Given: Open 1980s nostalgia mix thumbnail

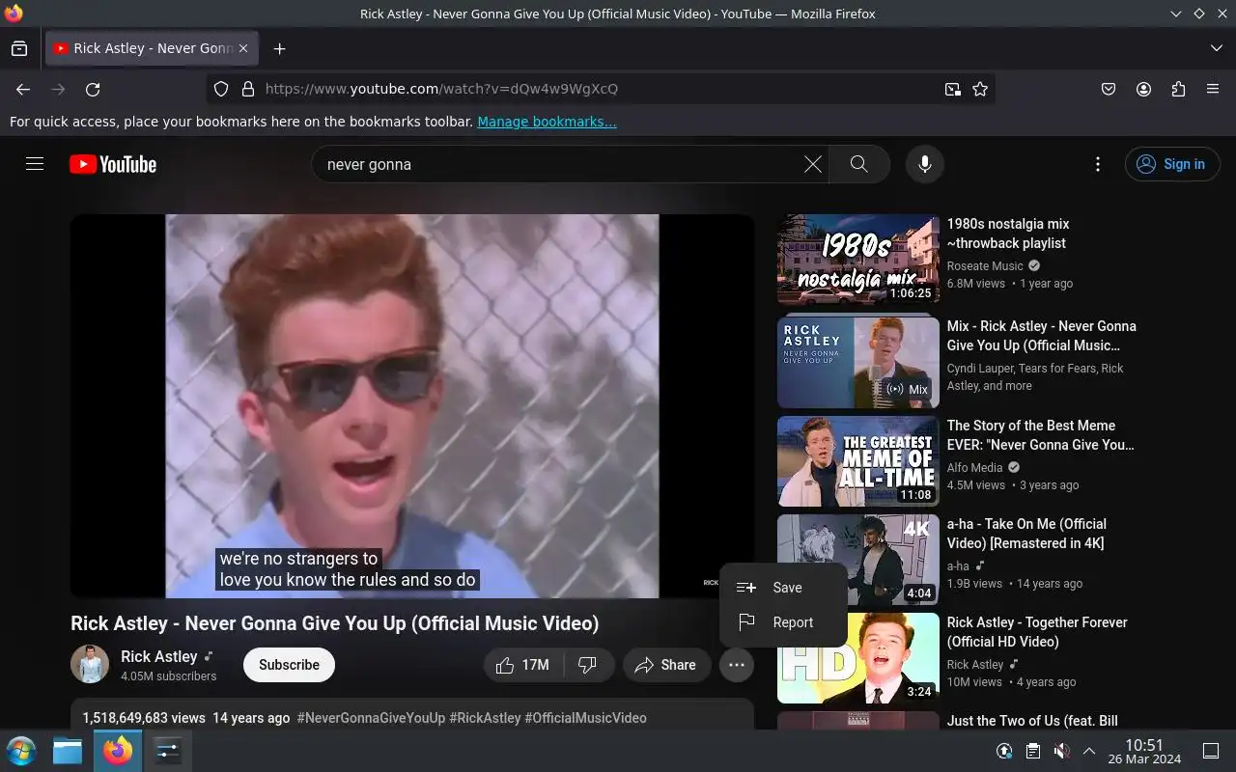Looking at the screenshot, I should click(x=858, y=260).
